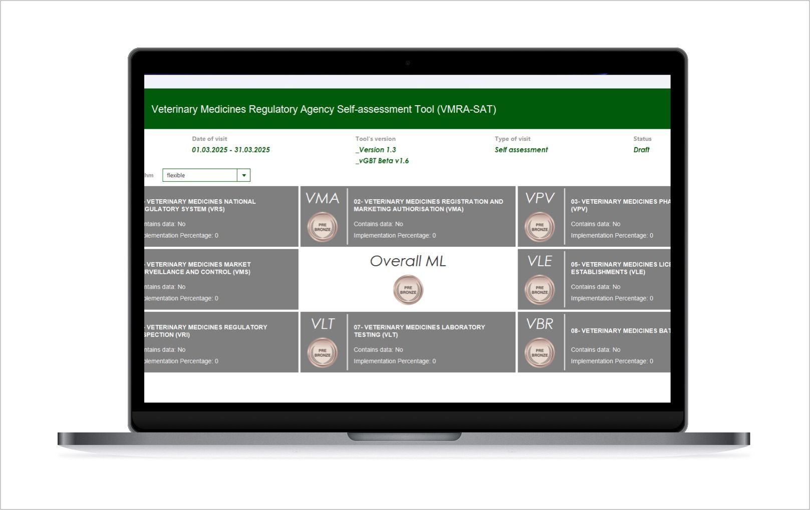The image size is (810, 510).
Task: Click the VPV abbreviation label
Action: [x=540, y=198]
